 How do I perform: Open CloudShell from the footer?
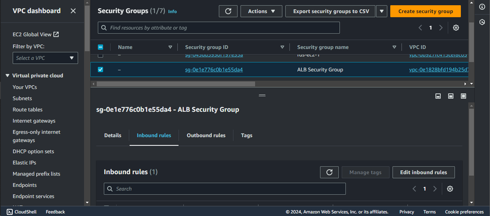(22, 212)
